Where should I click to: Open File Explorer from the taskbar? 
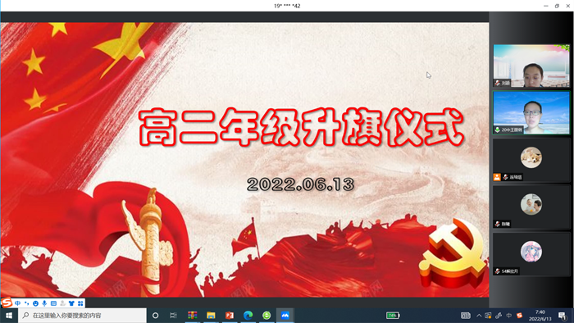211,316
